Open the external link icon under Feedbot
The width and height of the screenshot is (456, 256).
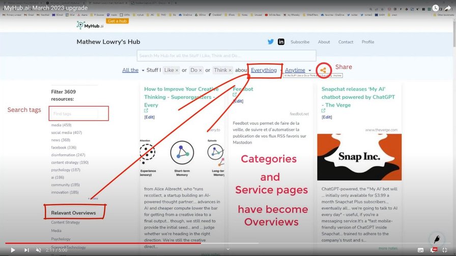coord(235,95)
